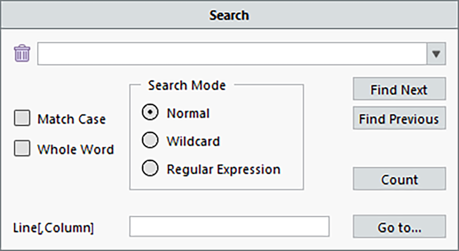Select the Normal search mode radio button
This screenshot has width=459, height=251.
pyautogui.click(x=150, y=113)
